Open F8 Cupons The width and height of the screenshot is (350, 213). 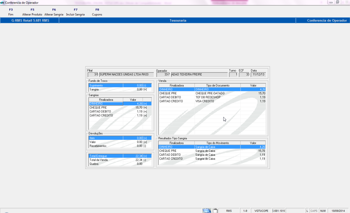97,12
